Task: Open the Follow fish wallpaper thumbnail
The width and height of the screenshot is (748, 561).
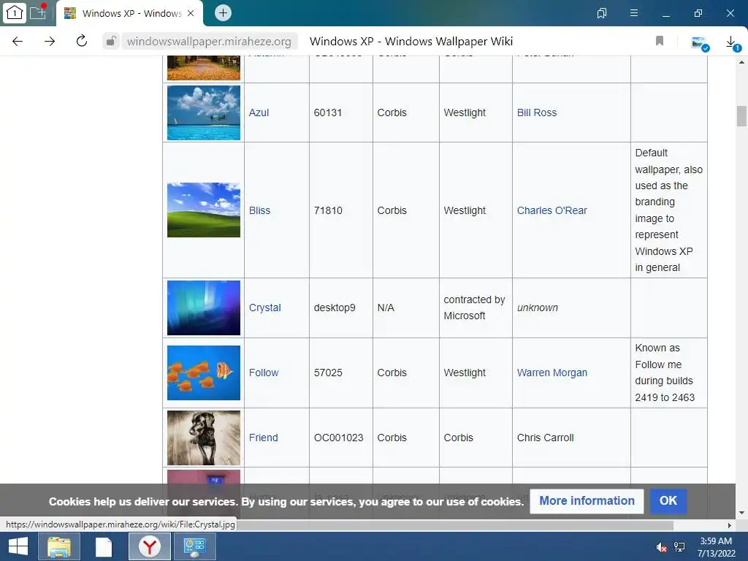Action: point(204,373)
